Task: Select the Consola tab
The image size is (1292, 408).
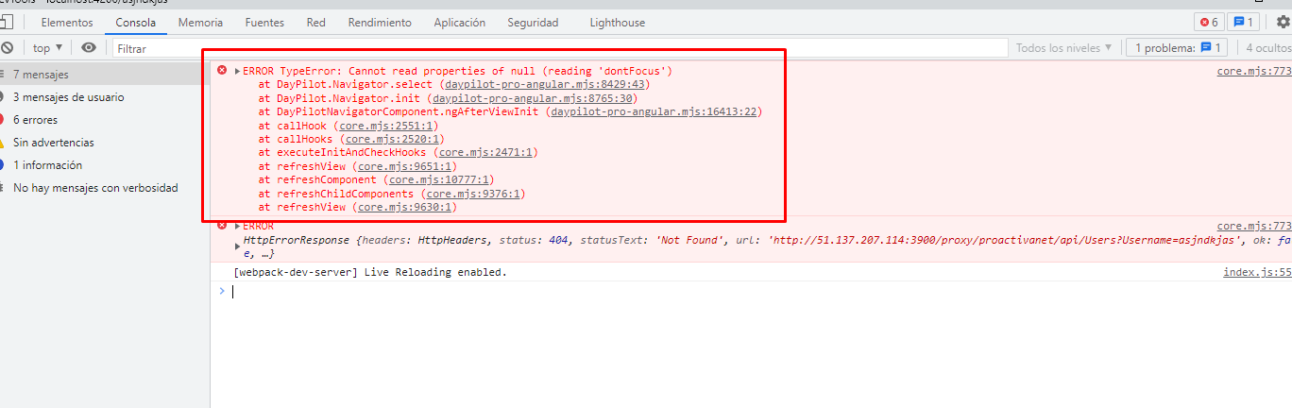Action: (x=136, y=22)
